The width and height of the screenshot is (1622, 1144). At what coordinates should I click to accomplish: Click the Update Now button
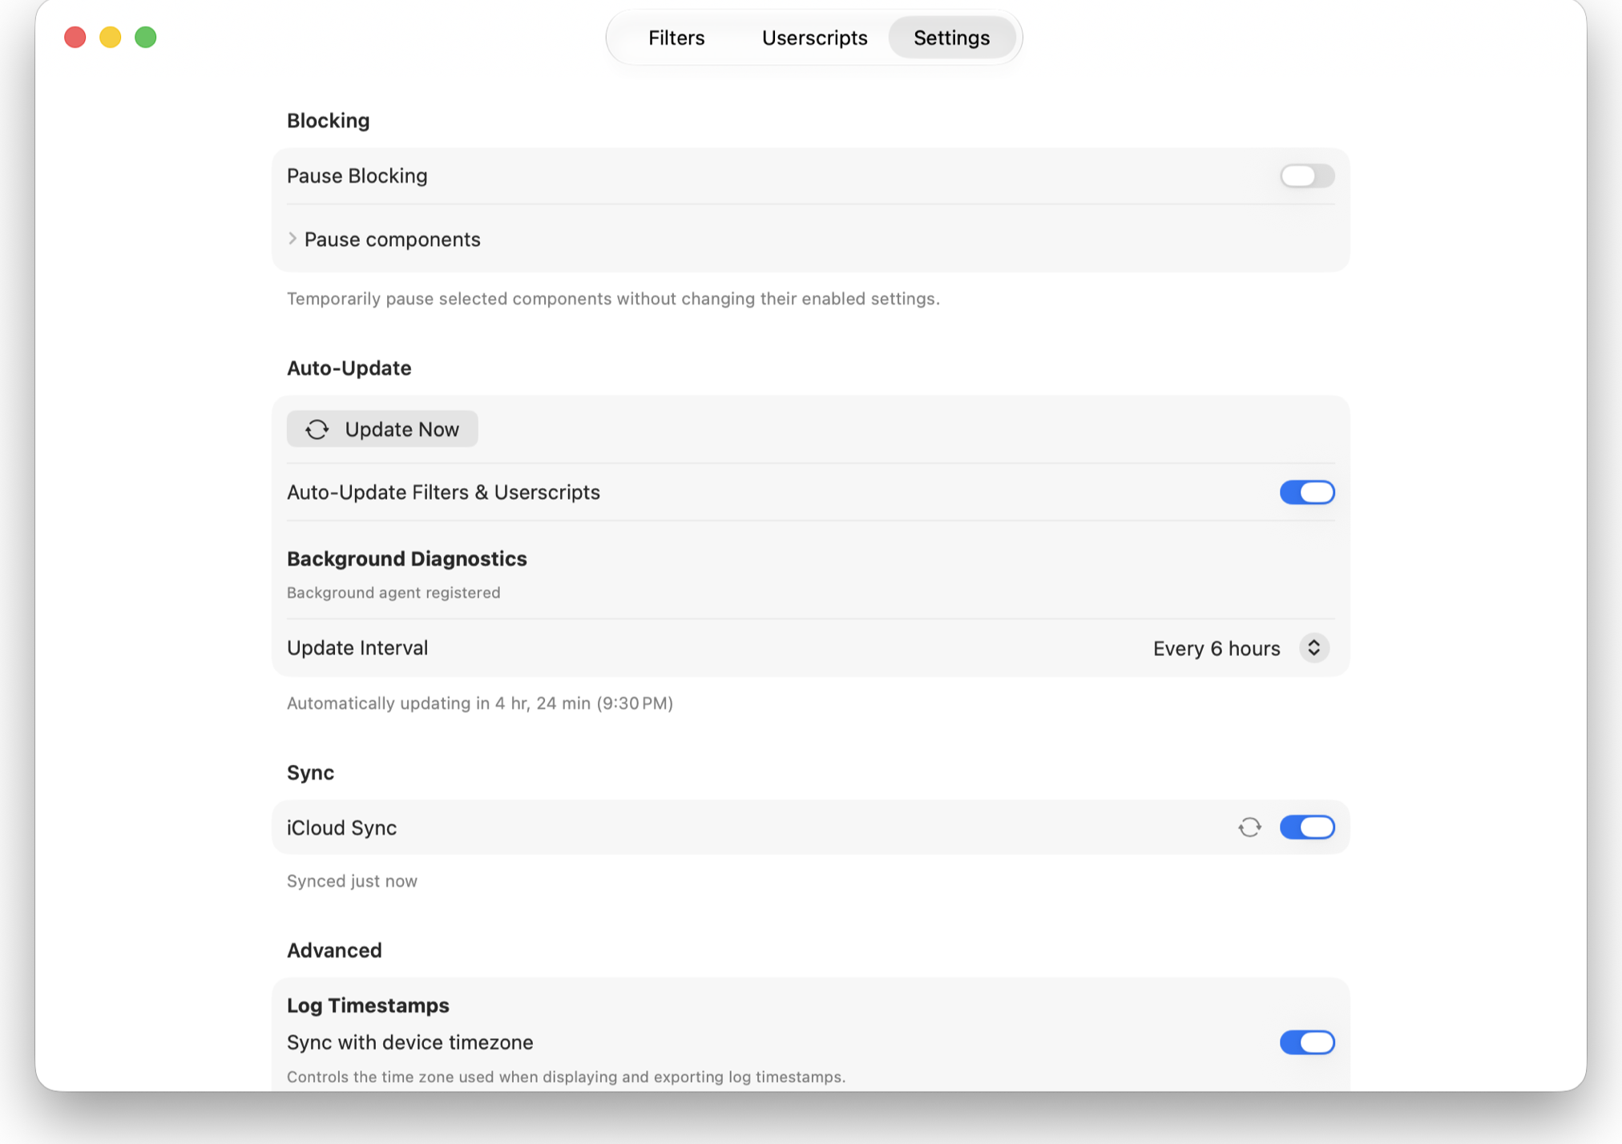382,429
